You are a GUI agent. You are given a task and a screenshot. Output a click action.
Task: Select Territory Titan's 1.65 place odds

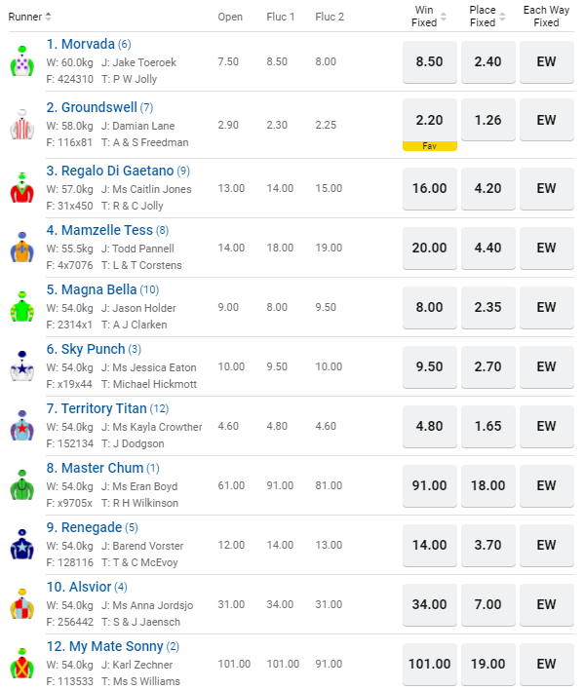(488, 426)
